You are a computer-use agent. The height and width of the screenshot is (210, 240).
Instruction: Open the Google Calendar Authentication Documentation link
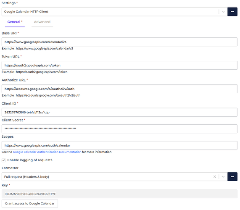[x=47, y=152]
